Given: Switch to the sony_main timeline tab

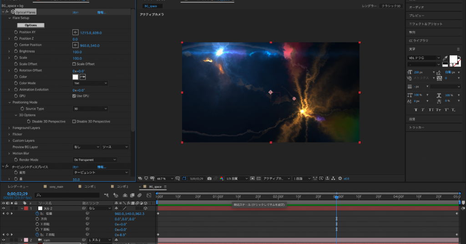Looking at the screenshot, I should (56, 187).
